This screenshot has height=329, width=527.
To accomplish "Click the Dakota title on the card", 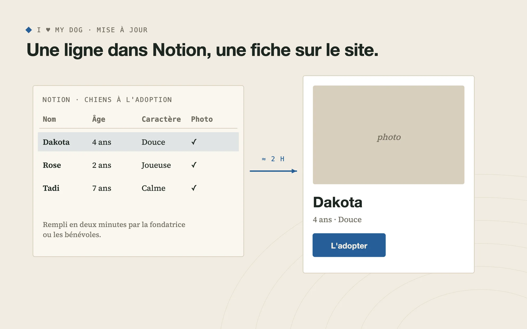I will click(338, 202).
